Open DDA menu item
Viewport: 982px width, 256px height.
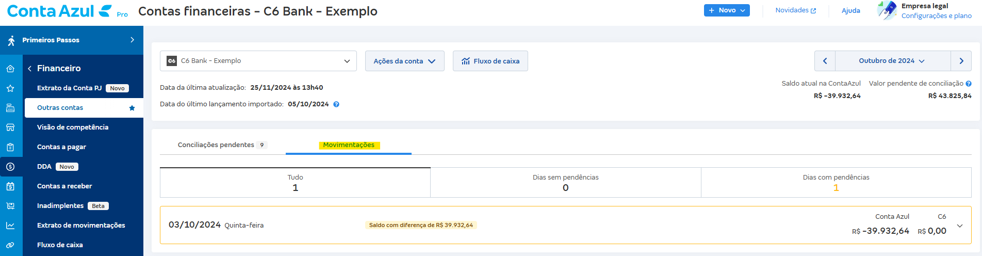[84, 167]
